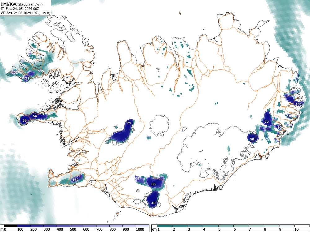Viewport: 310px width, 232px height.
Task: Click the 1000 tick label on the meter scale
Action: point(140,230)
